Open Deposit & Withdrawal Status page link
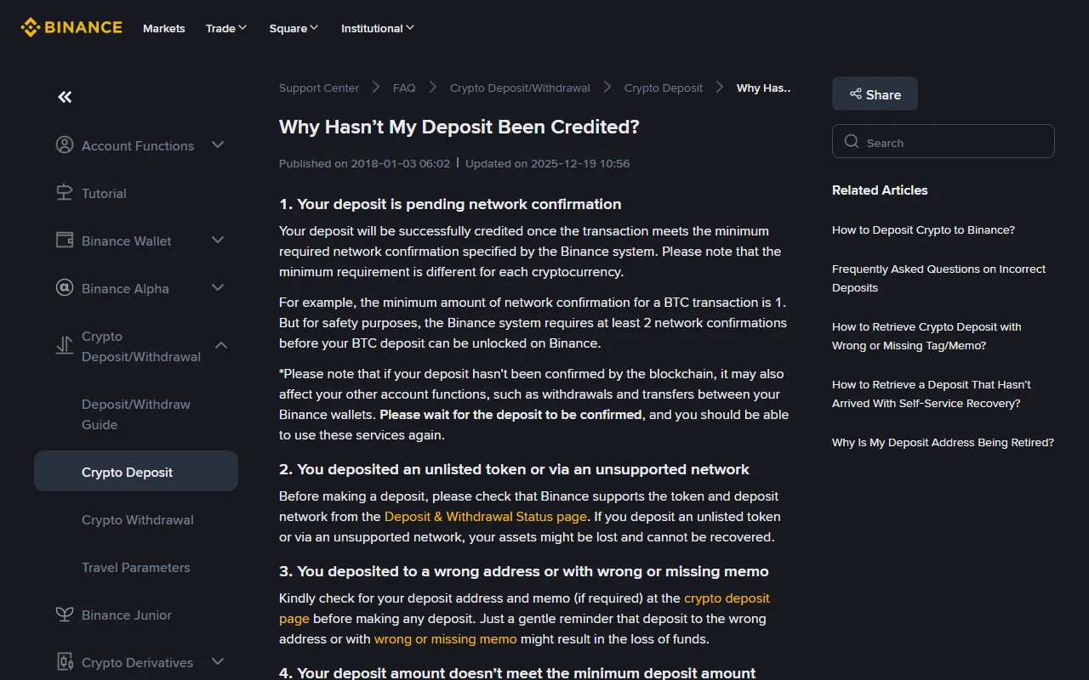Viewport: 1089px width, 680px height. [486, 516]
